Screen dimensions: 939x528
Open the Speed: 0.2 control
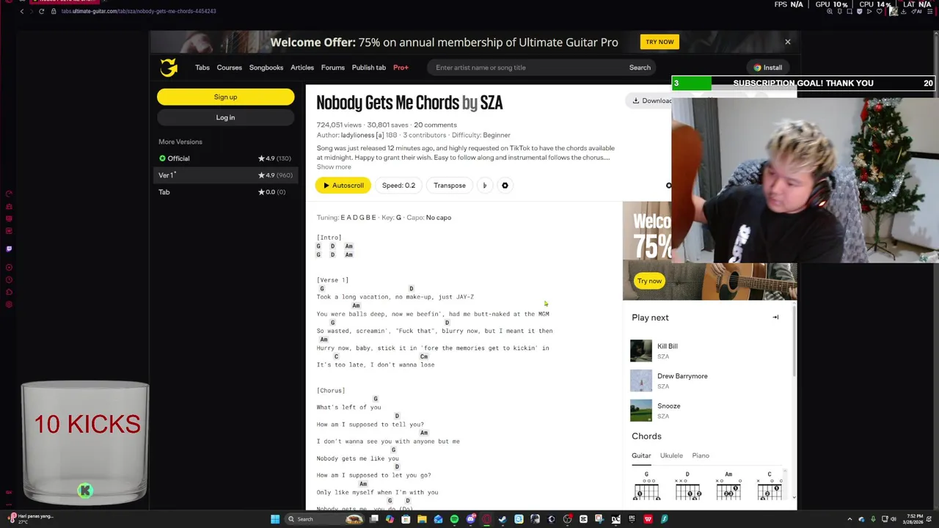[398, 186]
